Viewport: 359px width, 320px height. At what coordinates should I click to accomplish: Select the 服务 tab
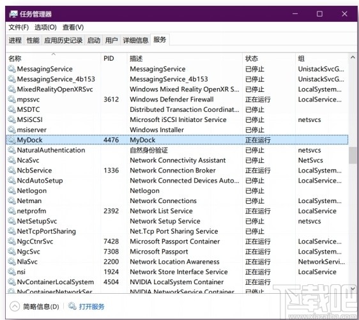pyautogui.click(x=160, y=40)
